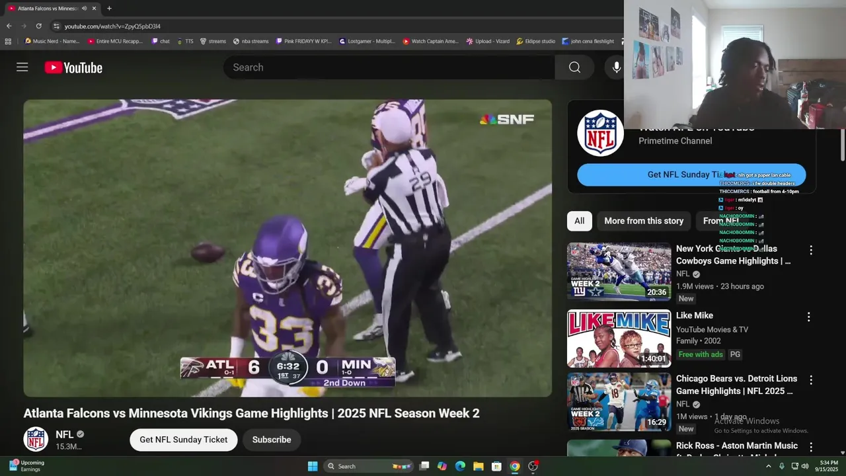
Task: Open New York Giants vs Dallas Cowboys video title
Action: pyautogui.click(x=733, y=255)
